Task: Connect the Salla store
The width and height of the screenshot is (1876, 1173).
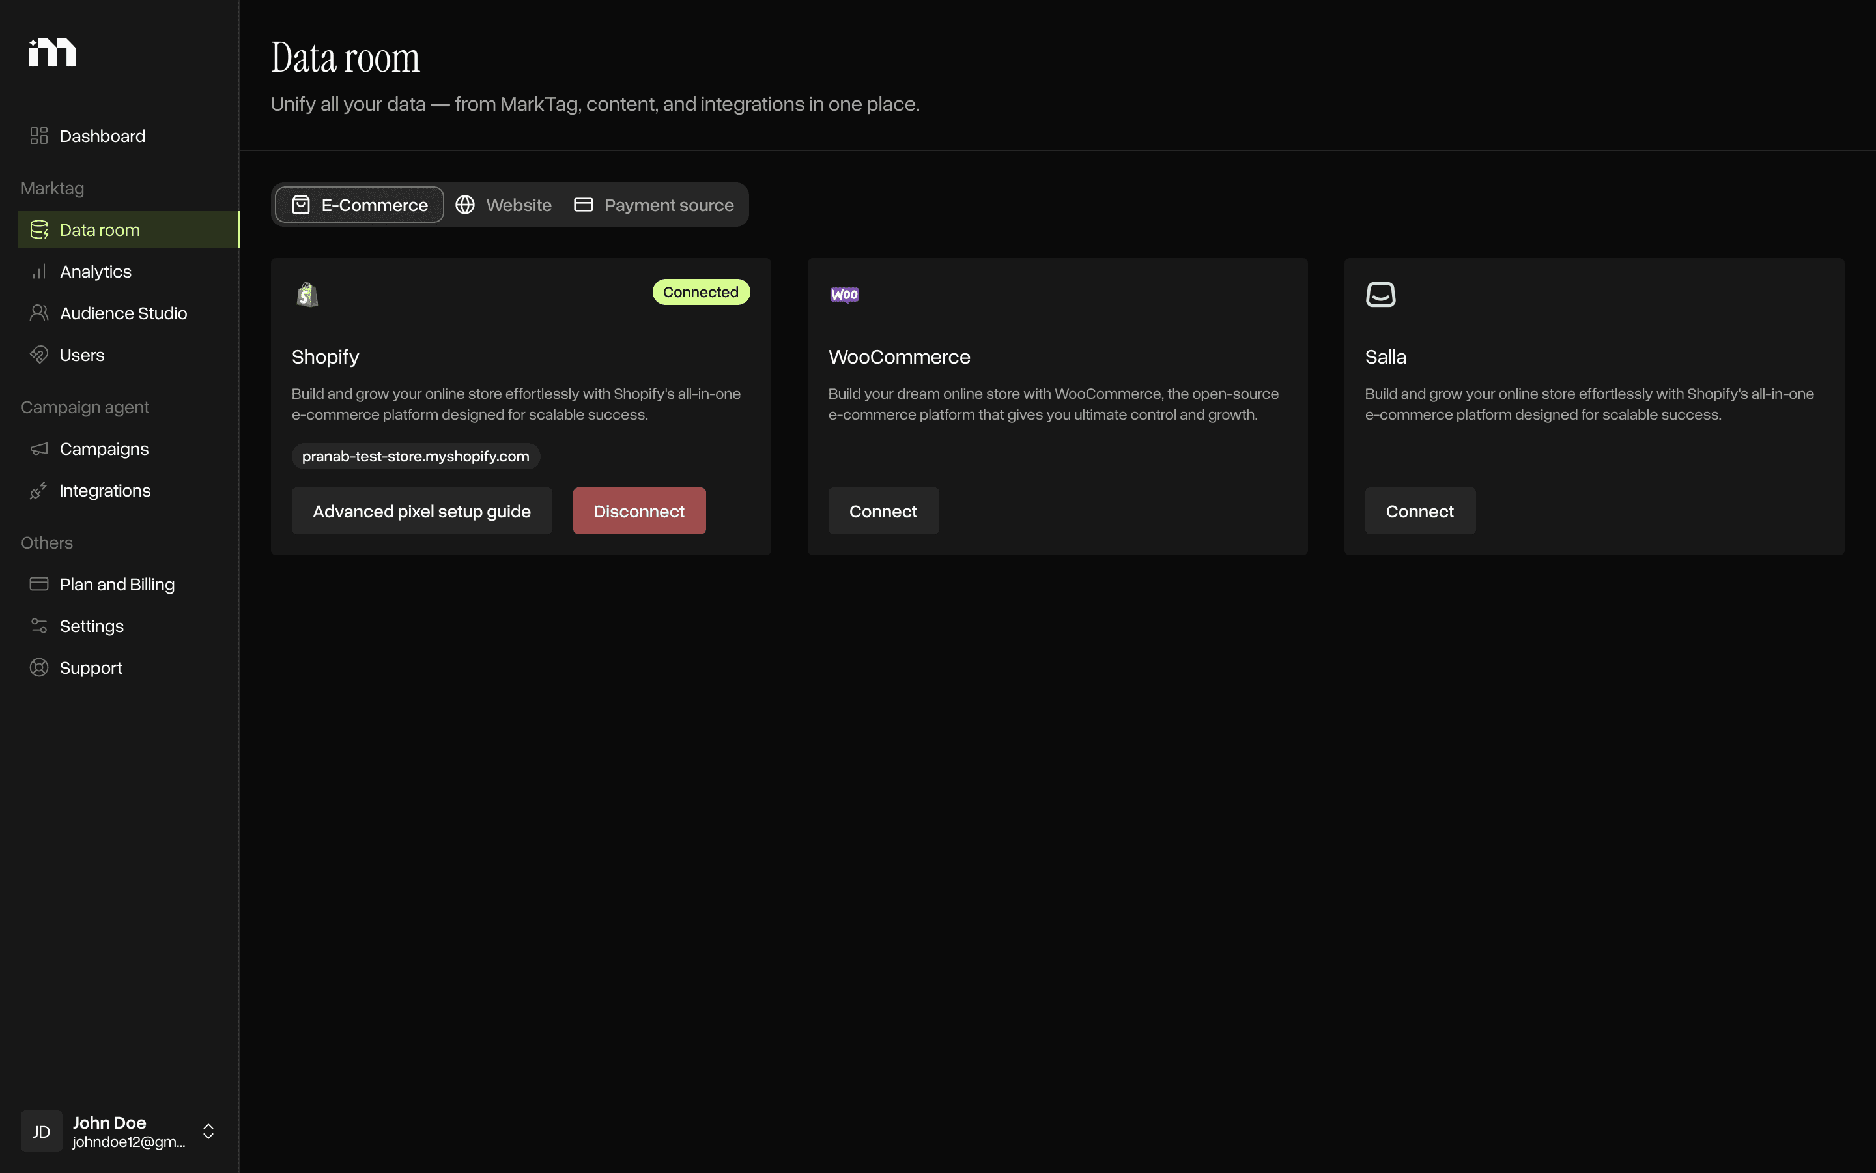Action: (x=1420, y=512)
